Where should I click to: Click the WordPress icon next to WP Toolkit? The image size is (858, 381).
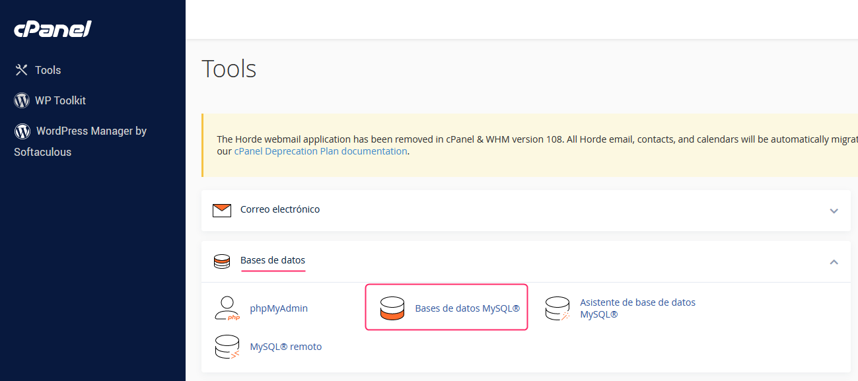22,100
